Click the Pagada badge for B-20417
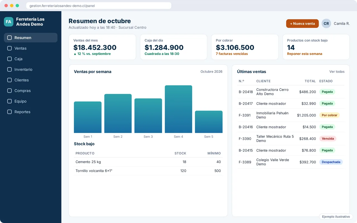Screen dimensions: 357x223 327,103
